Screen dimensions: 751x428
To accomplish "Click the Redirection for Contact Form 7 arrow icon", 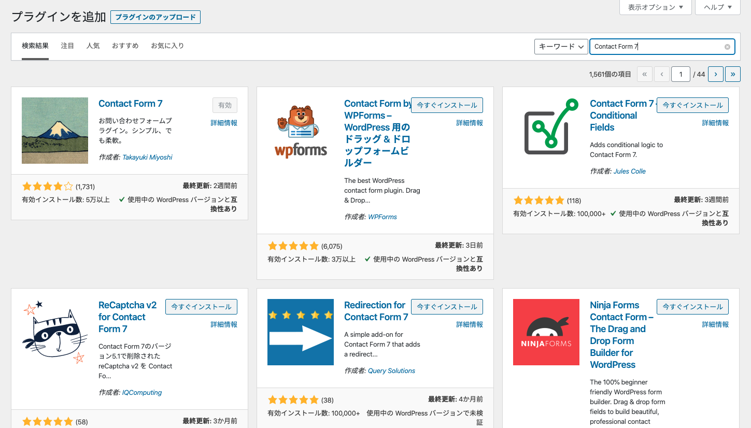I will [301, 332].
